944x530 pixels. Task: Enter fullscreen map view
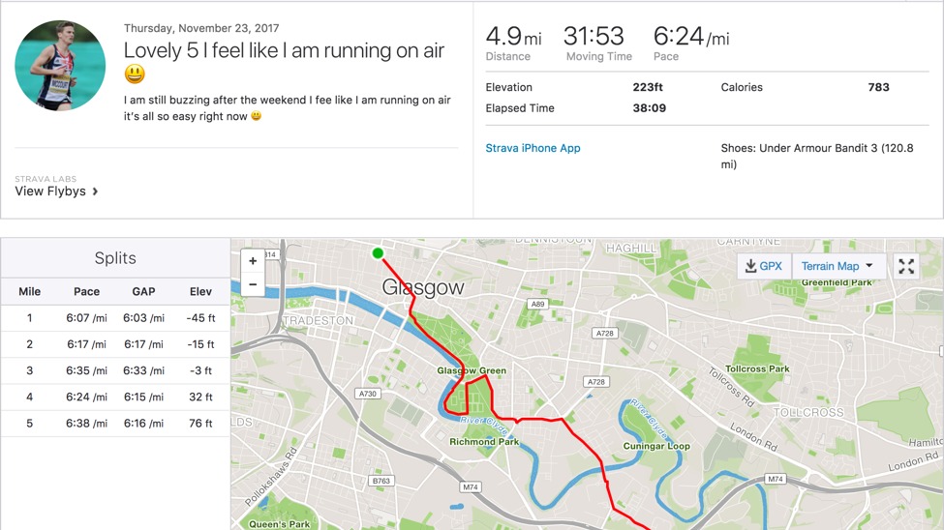point(906,266)
